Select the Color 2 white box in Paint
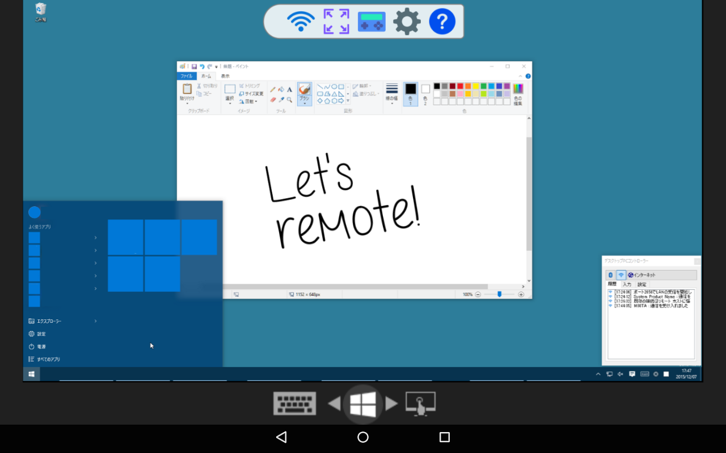Screen dimensions: 726x453 pyautogui.click(x=425, y=94)
